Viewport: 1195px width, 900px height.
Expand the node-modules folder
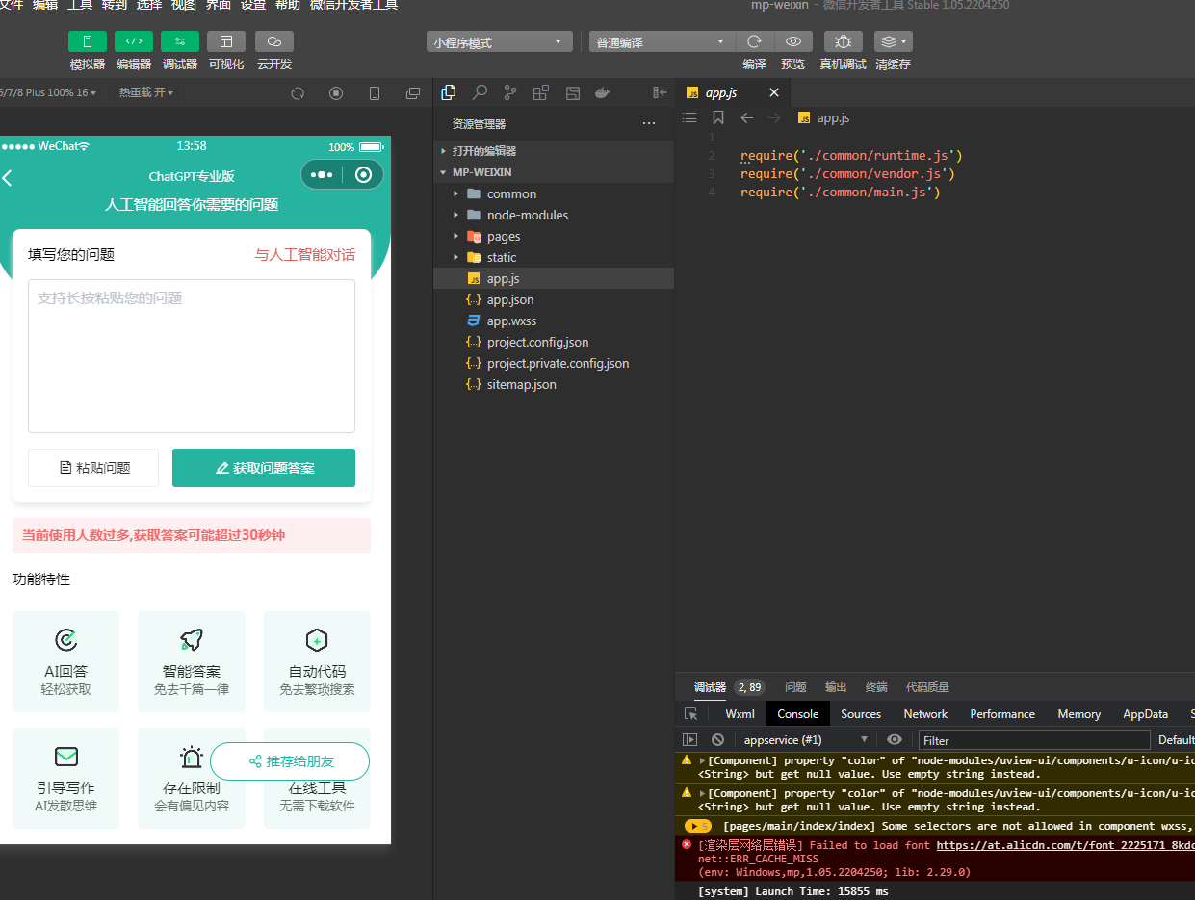click(554, 215)
